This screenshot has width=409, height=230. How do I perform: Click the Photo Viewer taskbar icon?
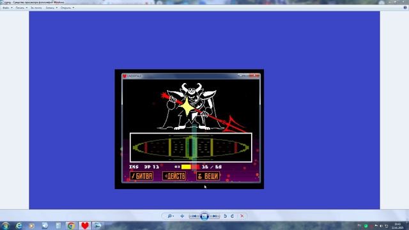(x=98, y=226)
